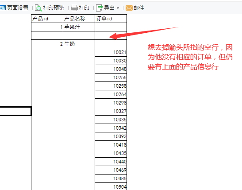Image resolution: width=242 pixels, height=190 pixels.
Task: Select order id cell 10255
Action: click(111, 78)
